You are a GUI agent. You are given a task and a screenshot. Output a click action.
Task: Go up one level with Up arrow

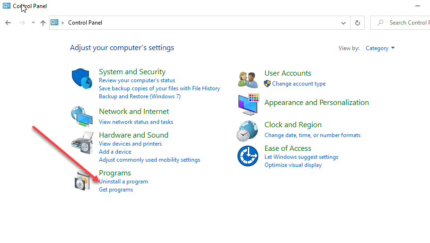pos(43,23)
